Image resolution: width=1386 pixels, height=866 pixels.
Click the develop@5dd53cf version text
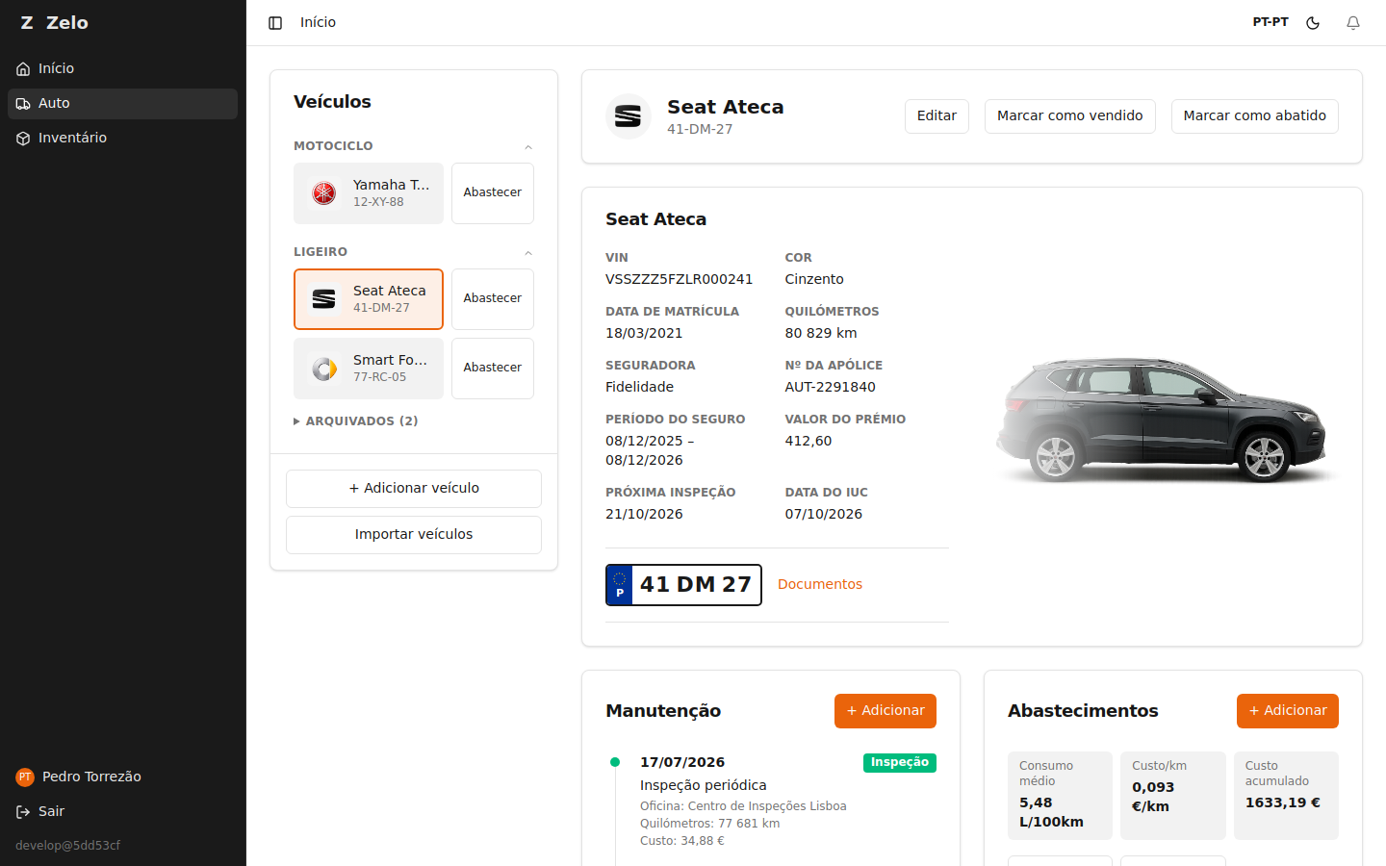(67, 846)
